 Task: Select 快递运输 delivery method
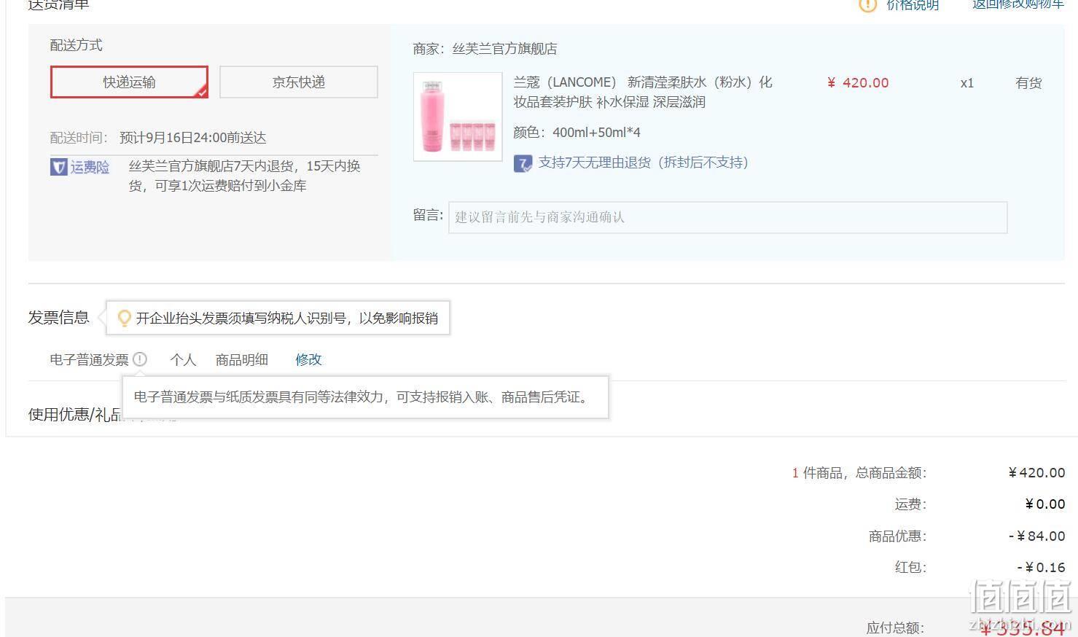(129, 82)
